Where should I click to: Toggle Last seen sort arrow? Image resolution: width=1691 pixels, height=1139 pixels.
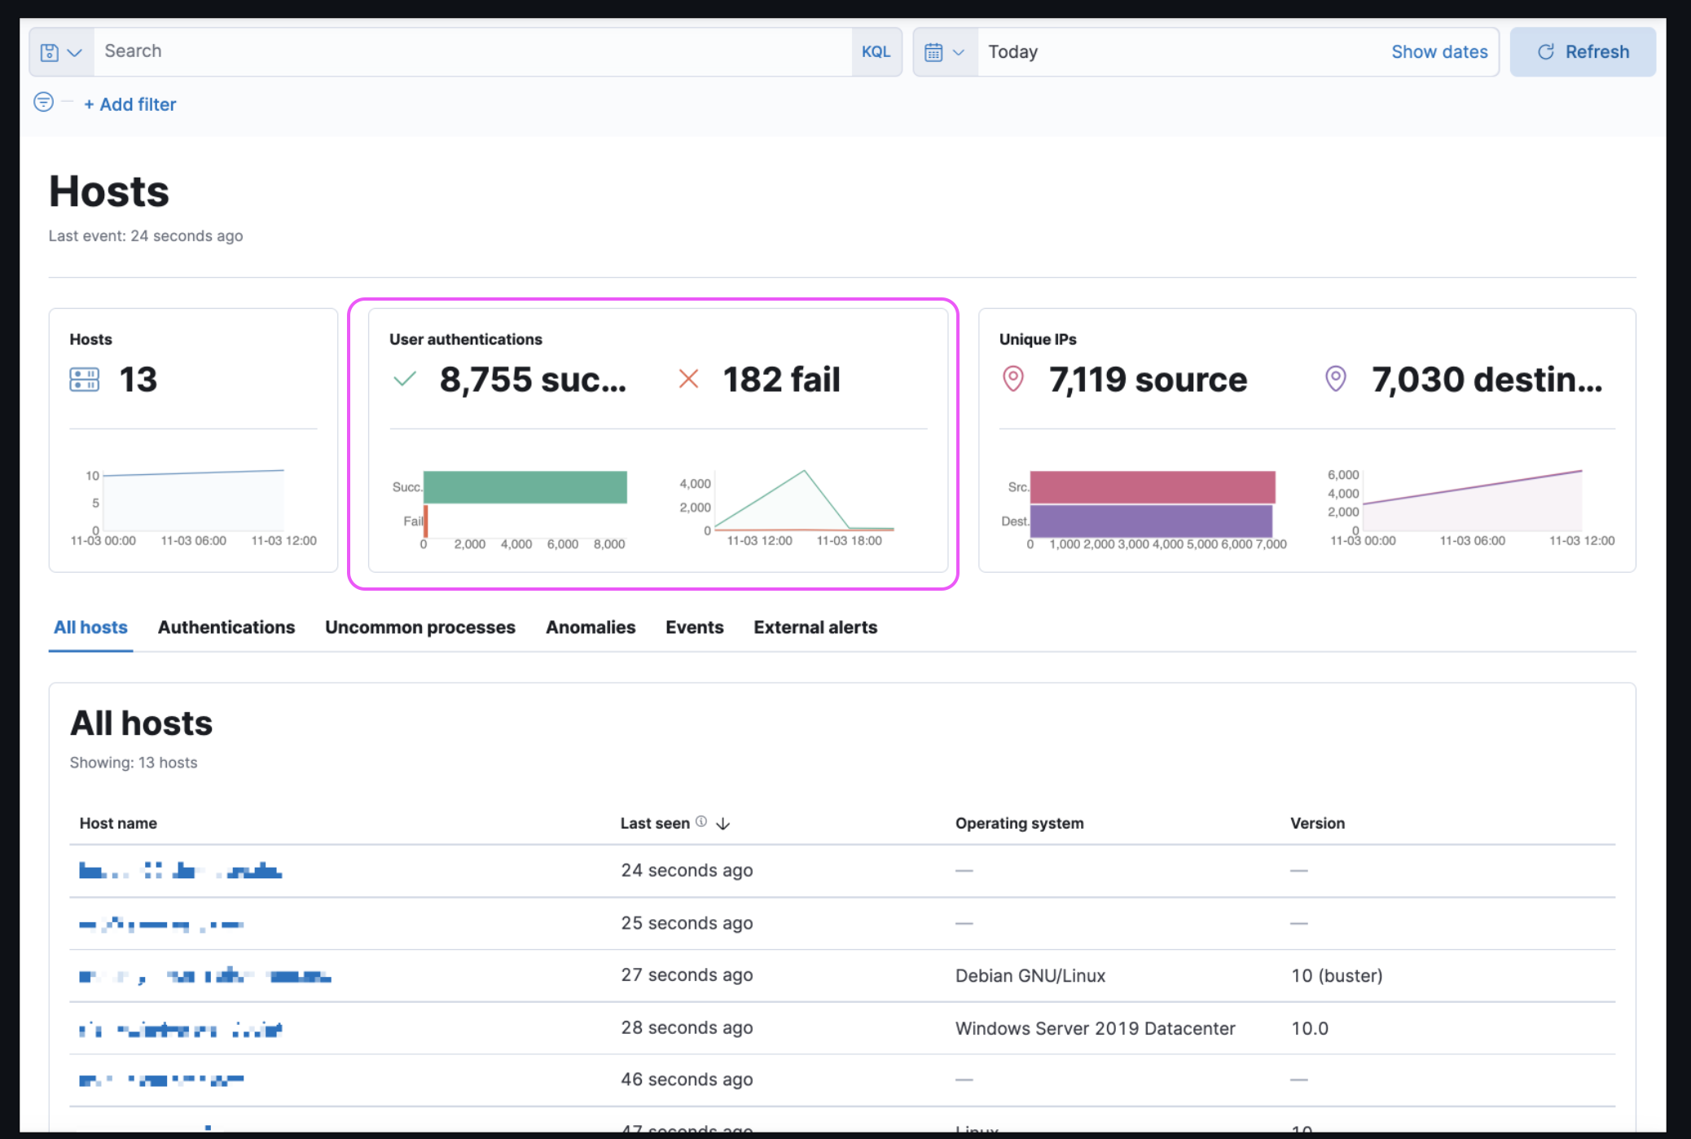(x=723, y=824)
